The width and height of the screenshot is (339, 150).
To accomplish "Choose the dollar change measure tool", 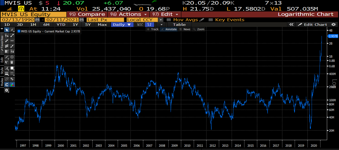I will click(x=12, y=51).
